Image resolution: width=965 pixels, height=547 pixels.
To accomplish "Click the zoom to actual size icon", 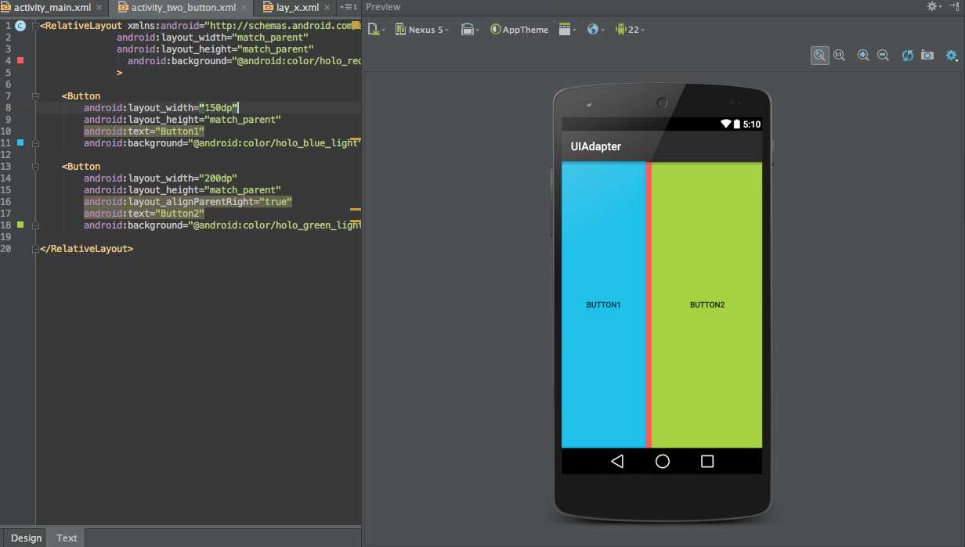I will point(839,56).
